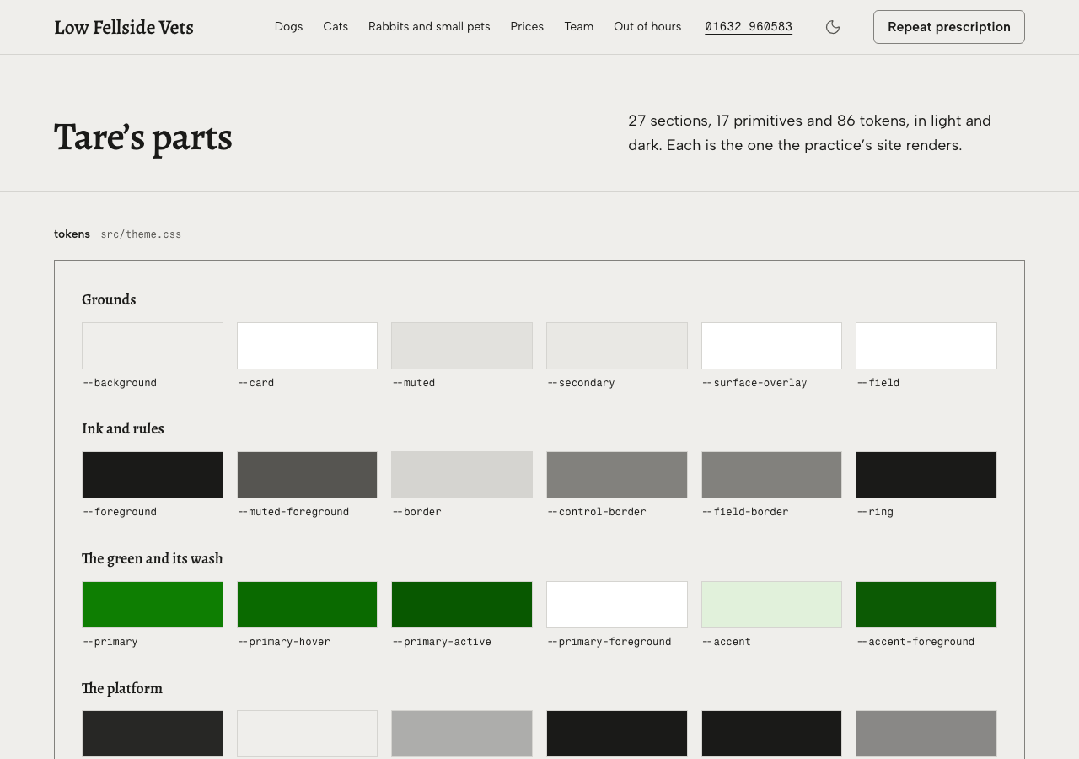Screen dimensions: 1079x759
Task: View the Prices page
Action: (527, 27)
